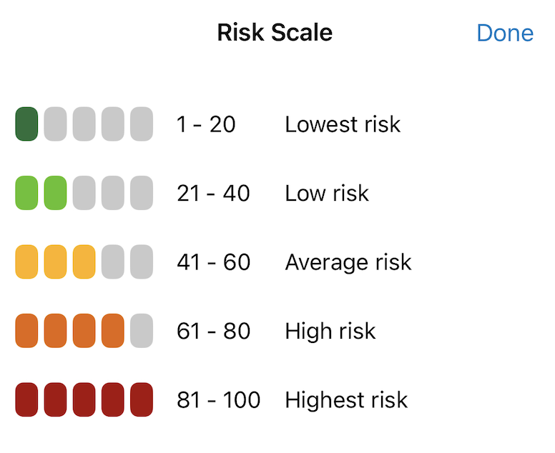Click the second light green Low risk block
The height and width of the screenshot is (453, 555).
(x=55, y=193)
